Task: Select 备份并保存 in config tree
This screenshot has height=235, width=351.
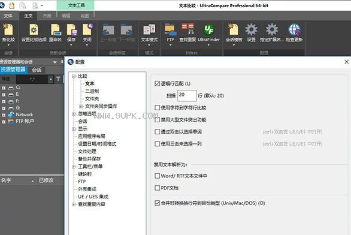Action: click(89, 159)
